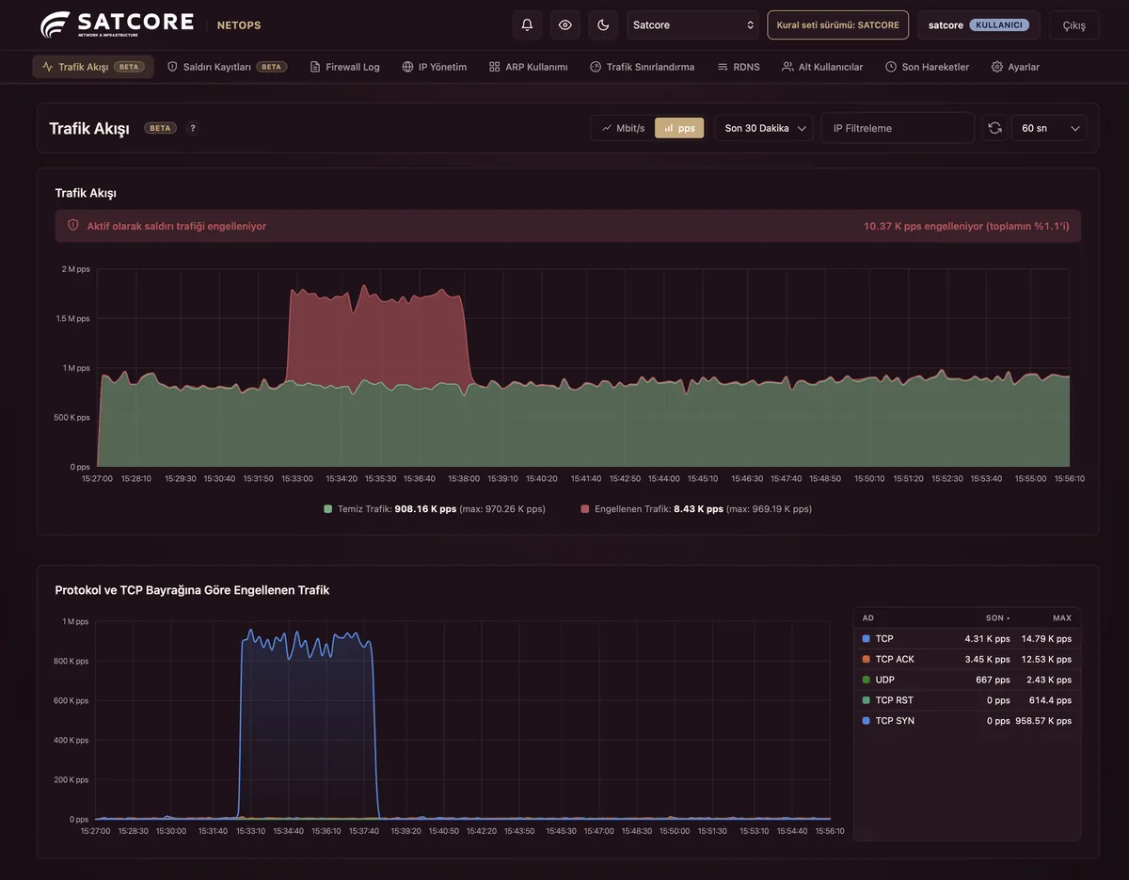The width and height of the screenshot is (1129, 880).
Task: Open the Satcore account selector dropdown
Action: coord(693,25)
